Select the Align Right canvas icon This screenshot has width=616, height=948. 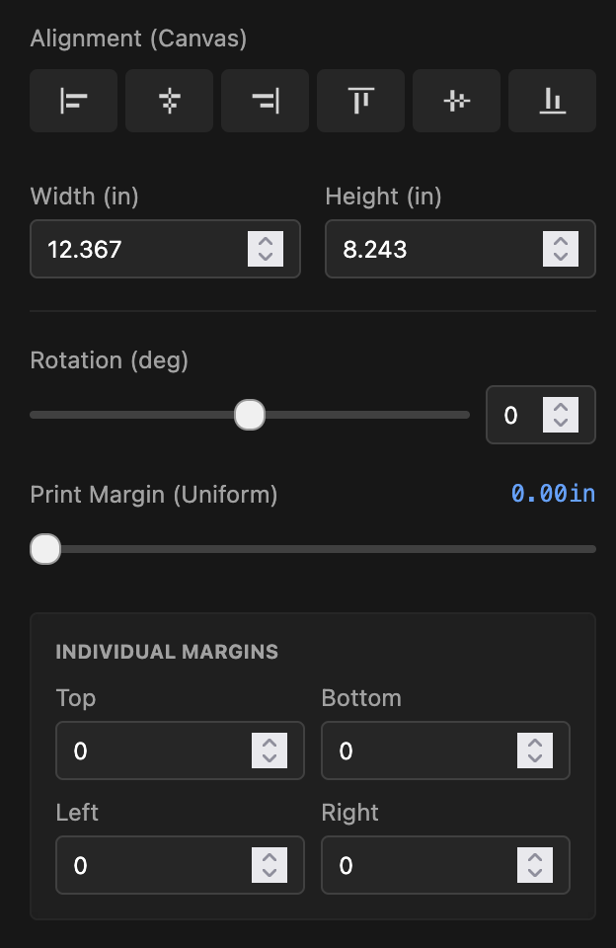click(x=265, y=101)
